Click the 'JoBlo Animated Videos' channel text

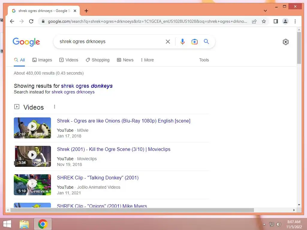(x=99, y=187)
